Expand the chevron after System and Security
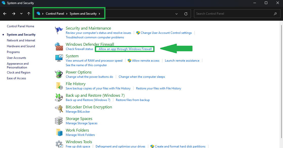283x148 pixels. click(x=99, y=14)
